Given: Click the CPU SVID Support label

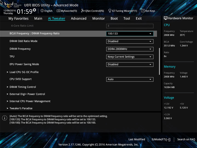Looking at the screenshot, I should pos(21,79).
